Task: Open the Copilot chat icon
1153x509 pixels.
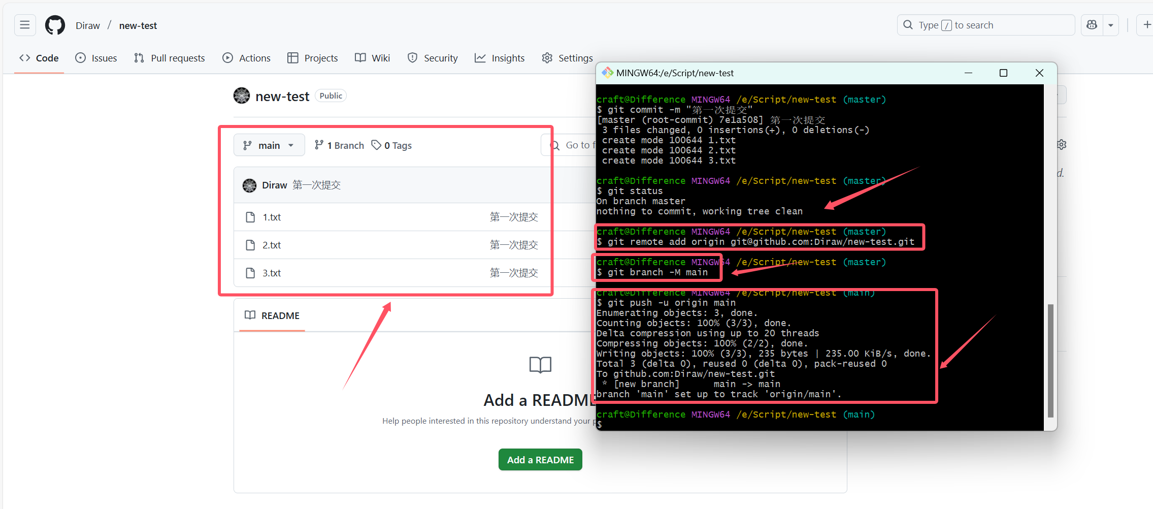Action: (1092, 25)
